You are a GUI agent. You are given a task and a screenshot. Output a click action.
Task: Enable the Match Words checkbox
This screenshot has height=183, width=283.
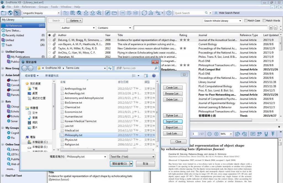(x=264, y=20)
